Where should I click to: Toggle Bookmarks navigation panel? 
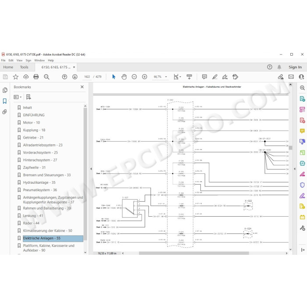pos(5,101)
